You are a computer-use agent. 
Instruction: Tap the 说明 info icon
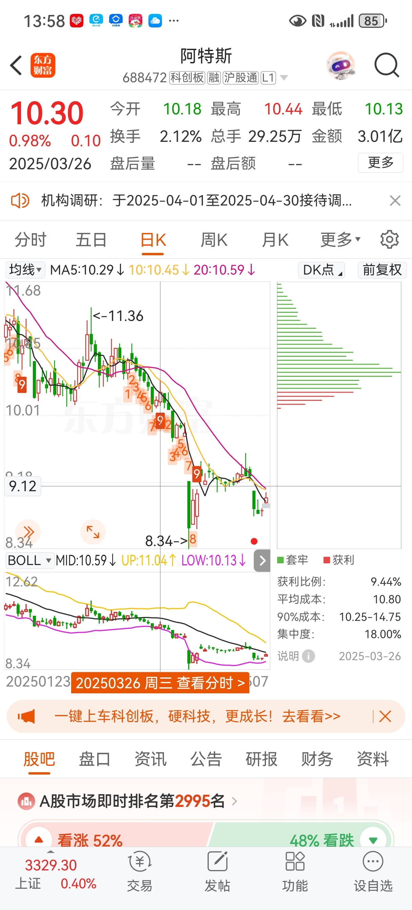[308, 656]
